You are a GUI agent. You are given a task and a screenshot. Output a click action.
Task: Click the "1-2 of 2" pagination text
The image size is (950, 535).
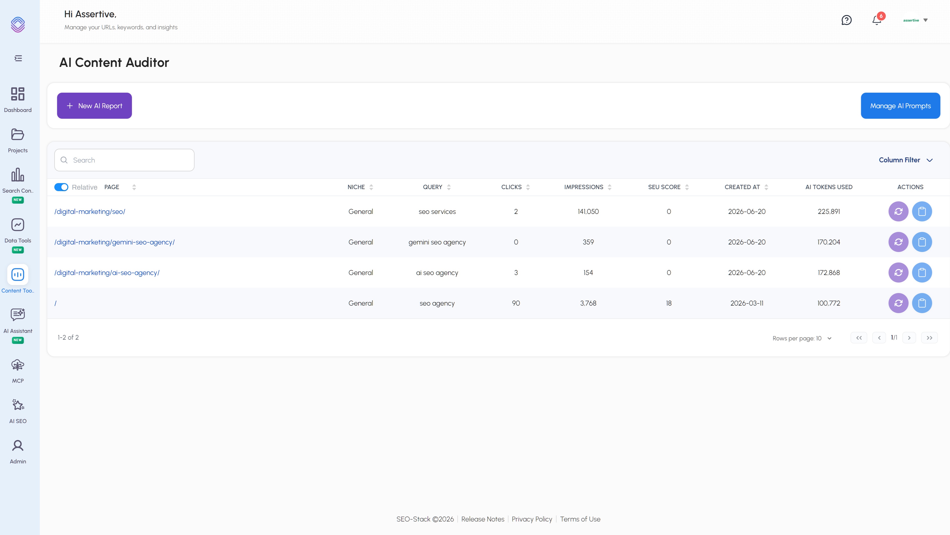pyautogui.click(x=68, y=338)
